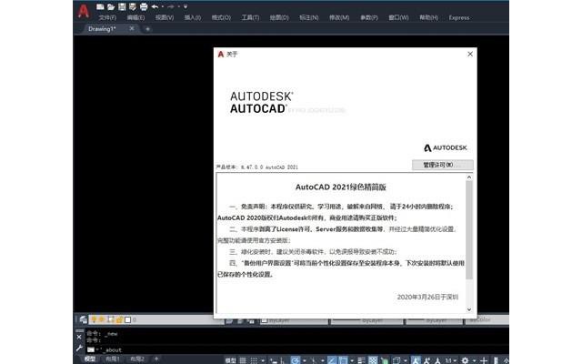Click the New drawing icon in quick access toolbar

point(100,6)
